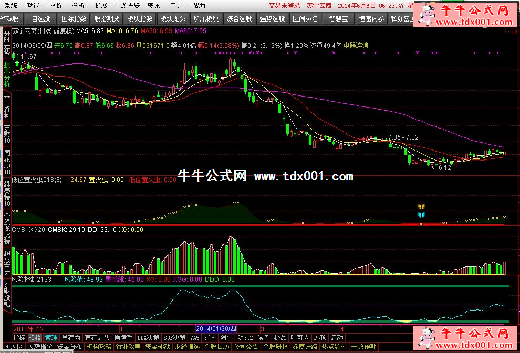This screenshot has width=520, height=353.
Task: Click the 国际指数 toolbar button
Action: [x=74, y=18]
